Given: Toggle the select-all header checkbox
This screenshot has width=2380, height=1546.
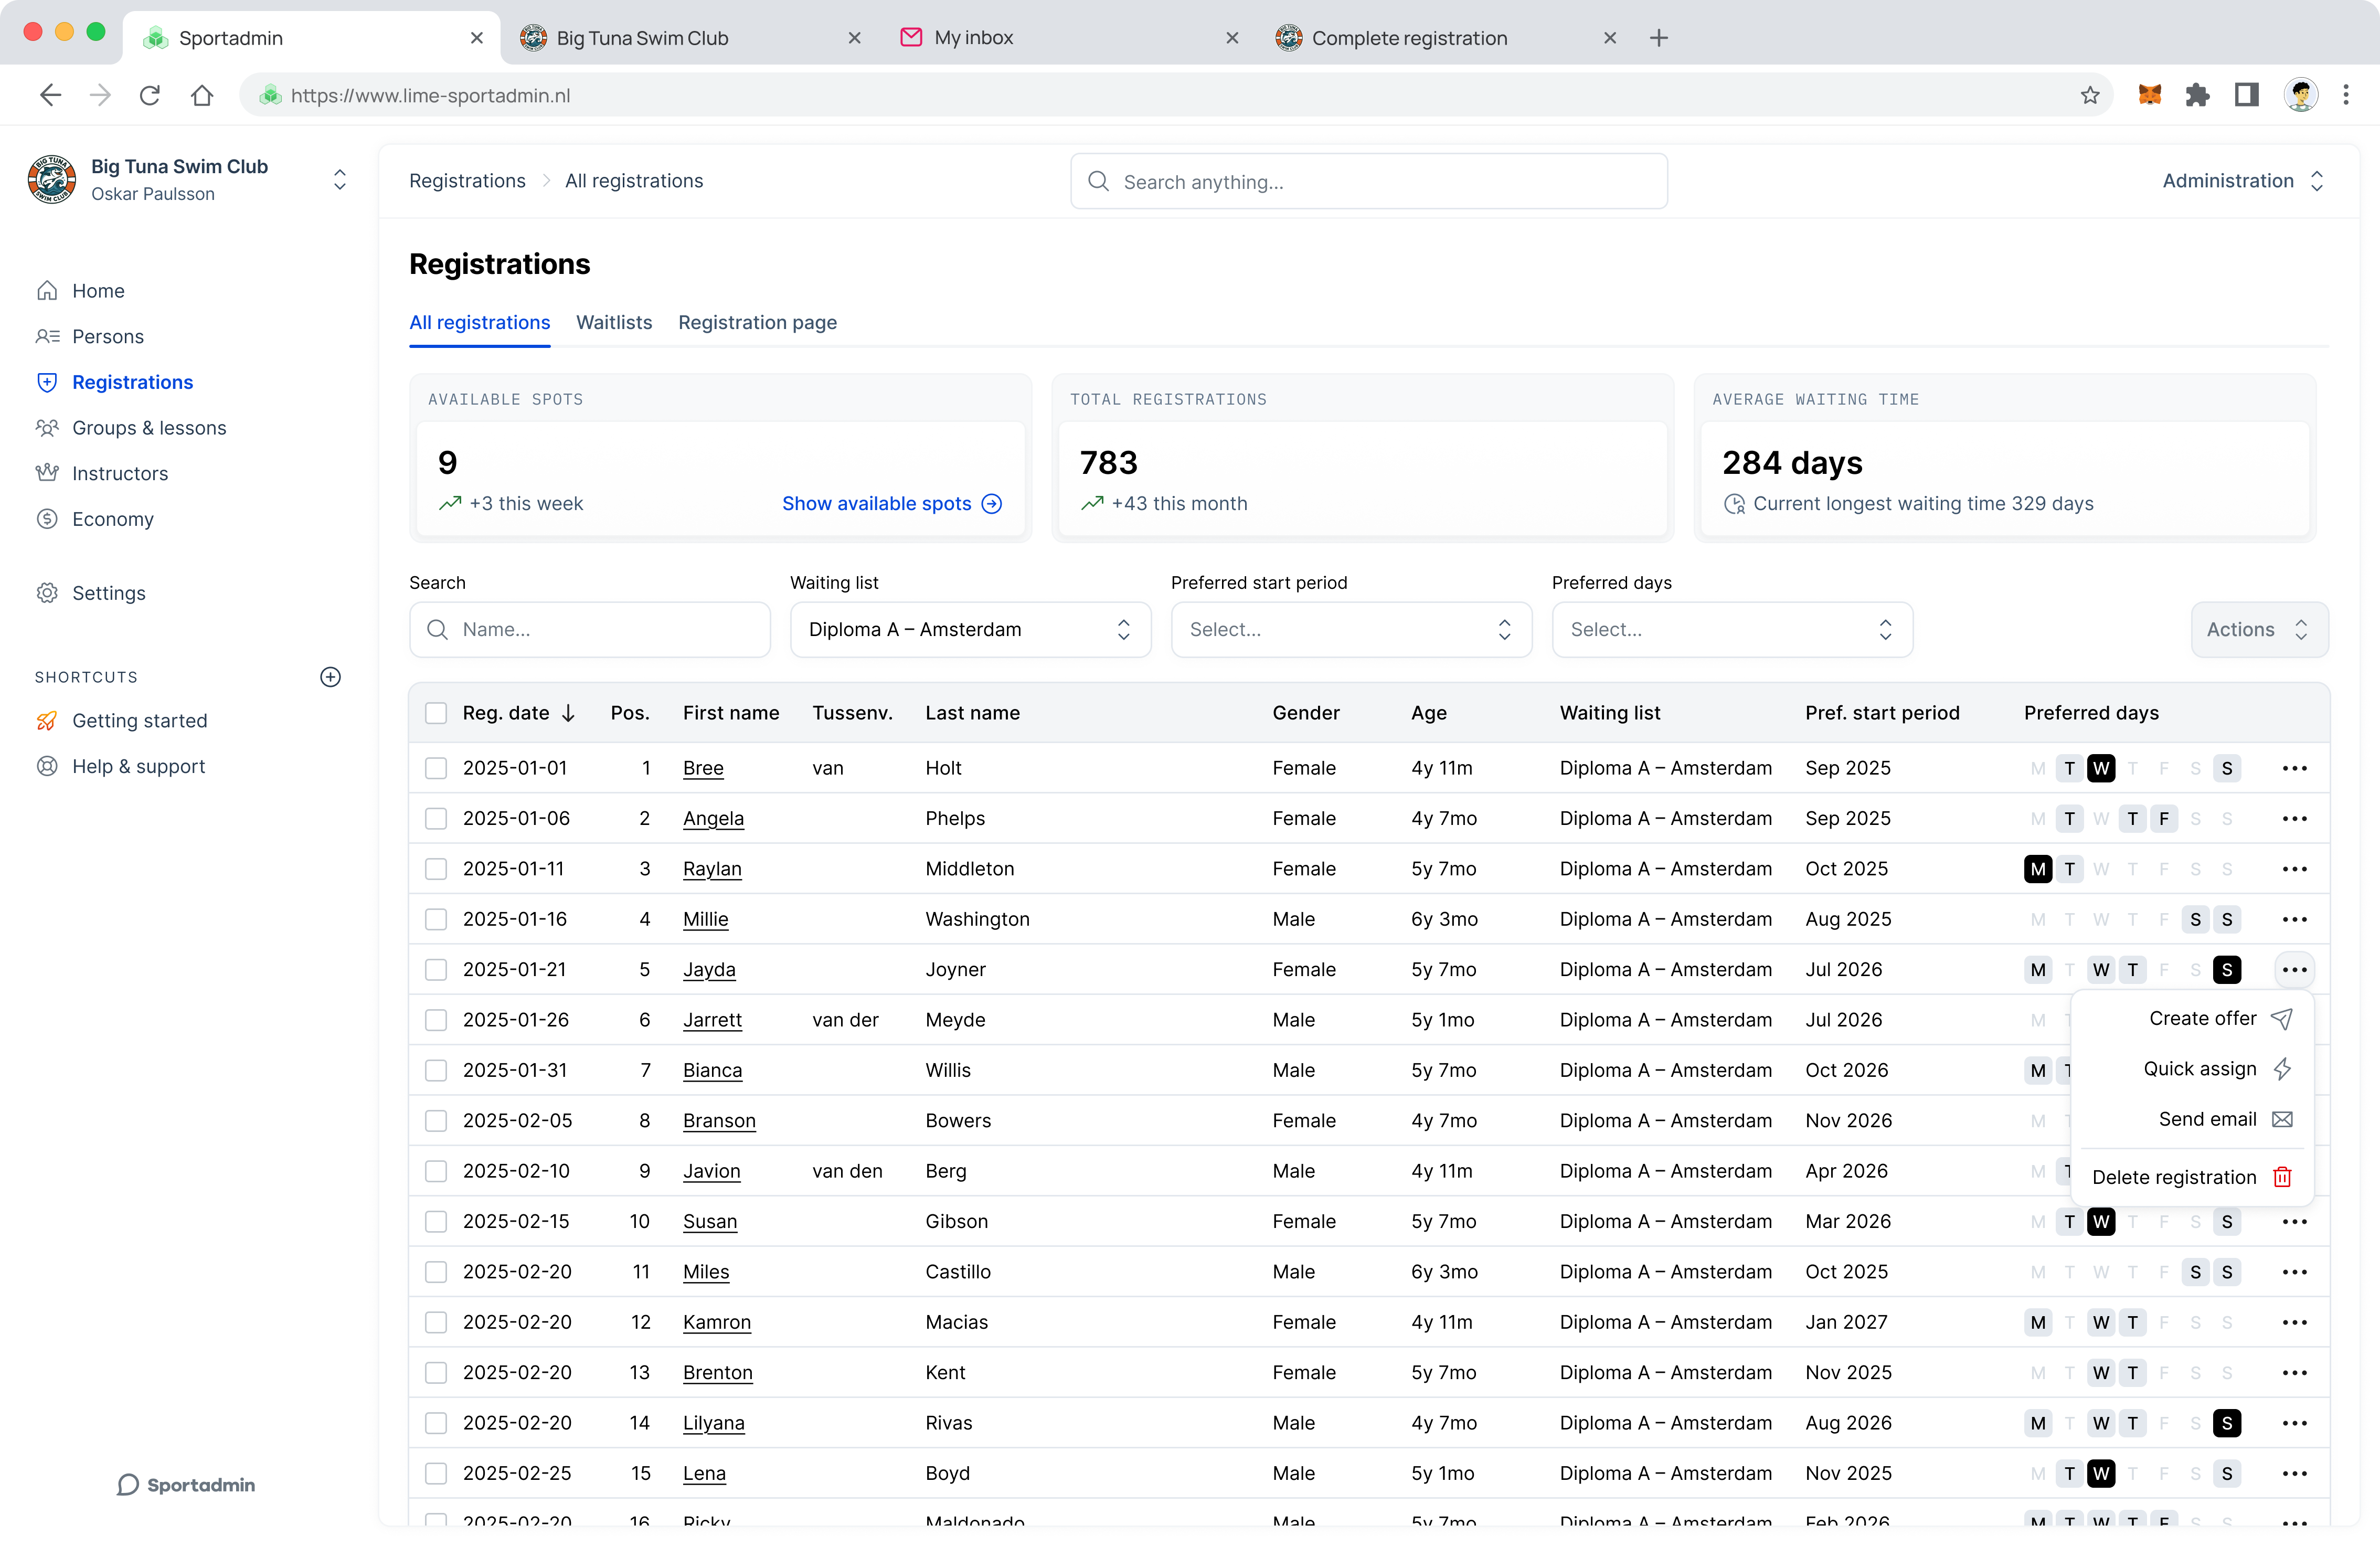Looking at the screenshot, I should [x=436, y=713].
